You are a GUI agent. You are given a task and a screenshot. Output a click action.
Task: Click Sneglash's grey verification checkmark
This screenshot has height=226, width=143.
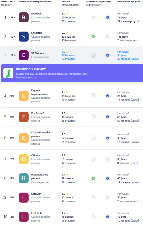108,37
